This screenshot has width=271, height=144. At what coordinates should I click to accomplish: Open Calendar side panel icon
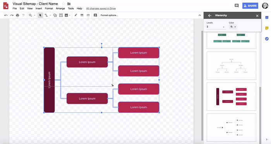(267, 18)
